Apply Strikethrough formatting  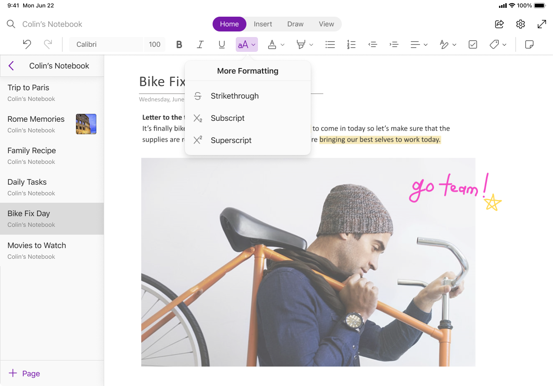coord(234,96)
